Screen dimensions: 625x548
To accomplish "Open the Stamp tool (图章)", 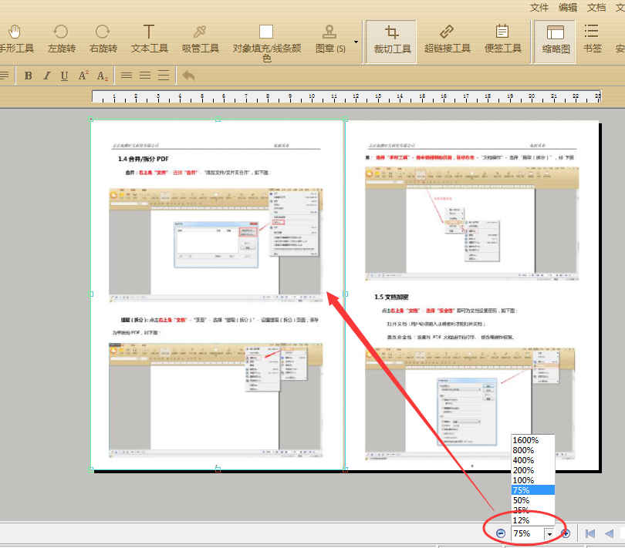I will pyautogui.click(x=330, y=39).
